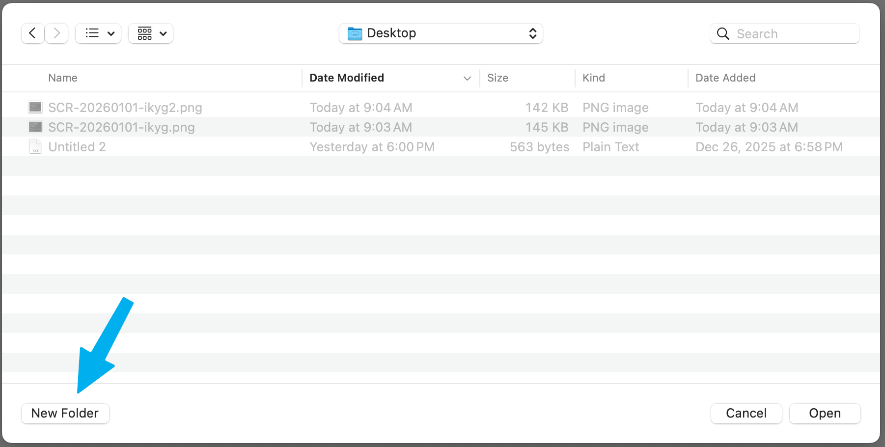This screenshot has height=447, width=885.
Task: Click the Desktop folder icon
Action: [355, 33]
